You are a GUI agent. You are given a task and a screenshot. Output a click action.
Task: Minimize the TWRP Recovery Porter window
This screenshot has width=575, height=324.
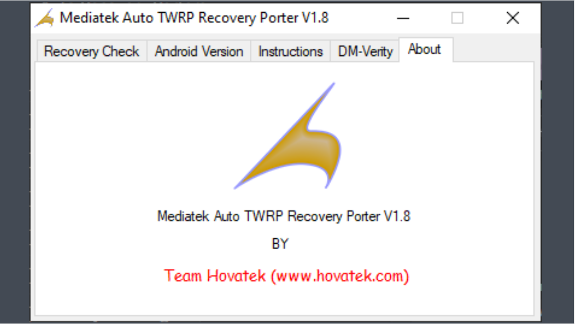pyautogui.click(x=403, y=18)
